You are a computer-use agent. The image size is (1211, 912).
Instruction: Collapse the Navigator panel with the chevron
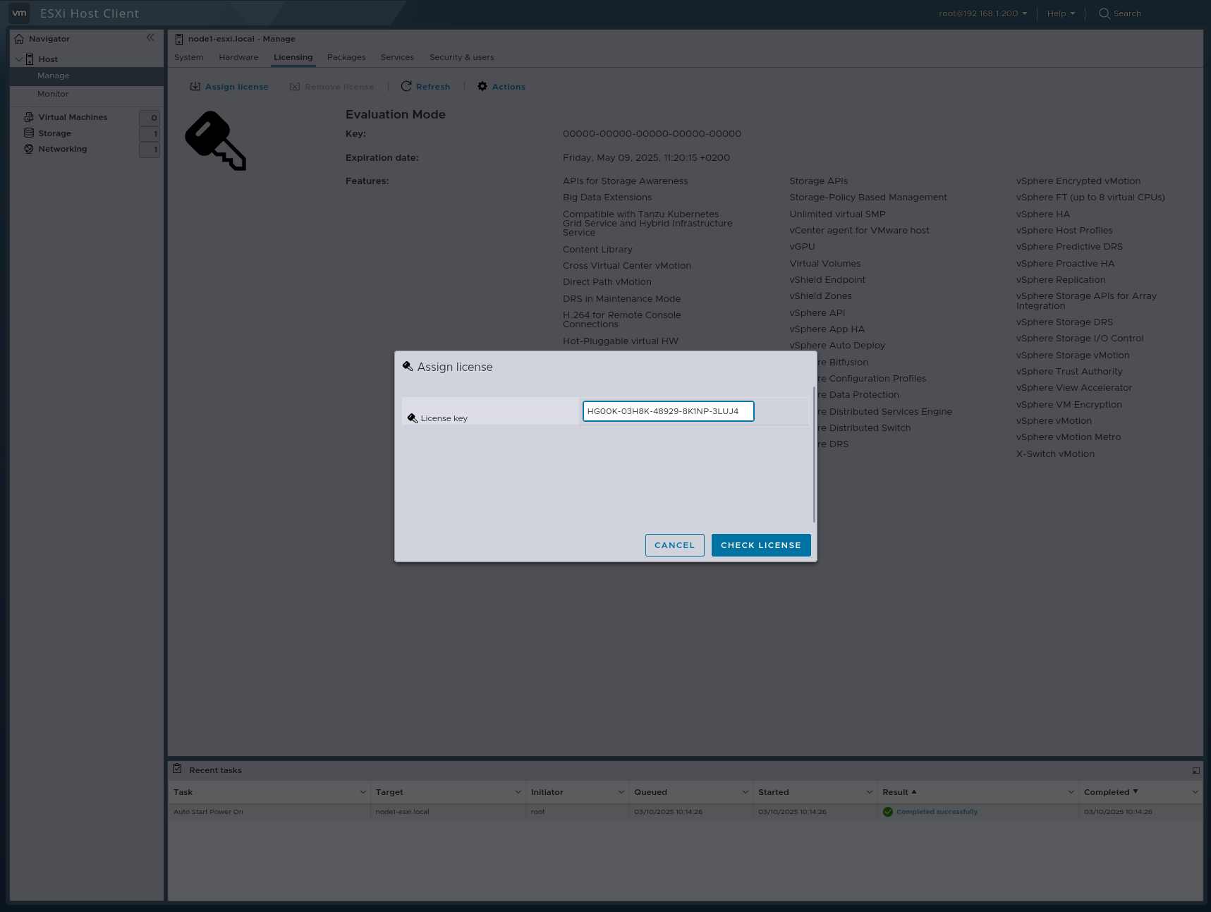pyautogui.click(x=150, y=37)
